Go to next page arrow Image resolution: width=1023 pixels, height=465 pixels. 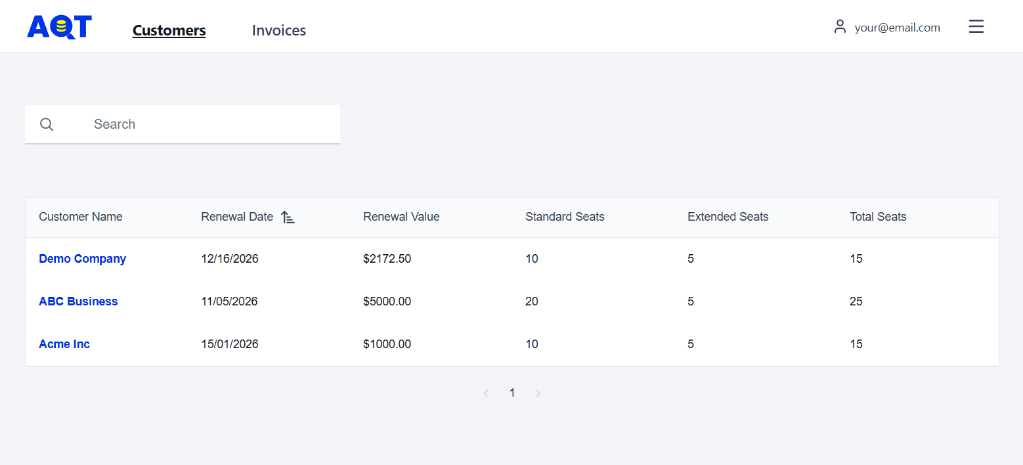click(x=538, y=393)
